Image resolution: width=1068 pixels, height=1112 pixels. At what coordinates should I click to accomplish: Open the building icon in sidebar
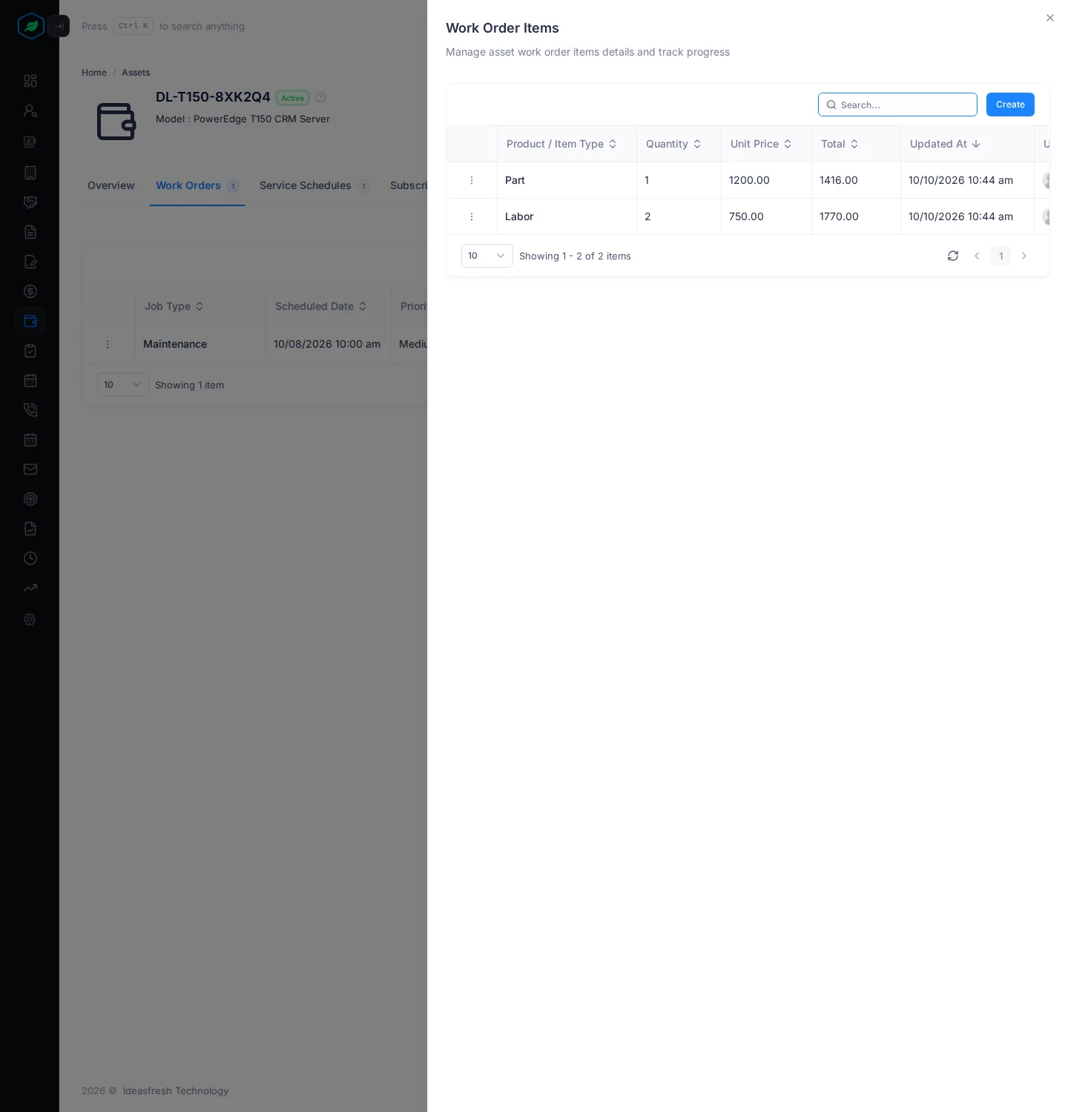[30, 173]
